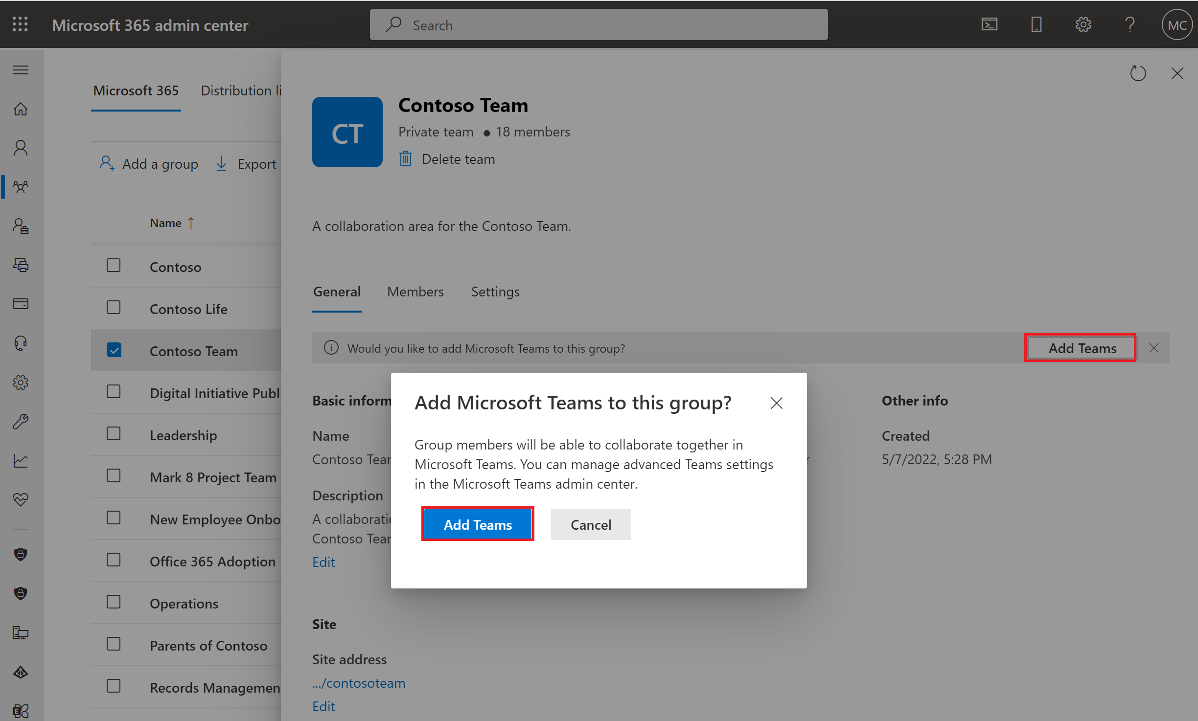Dismiss the add Teams banner
The width and height of the screenshot is (1198, 721).
point(1153,348)
